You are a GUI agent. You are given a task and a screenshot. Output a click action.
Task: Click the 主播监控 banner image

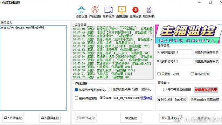(189, 34)
